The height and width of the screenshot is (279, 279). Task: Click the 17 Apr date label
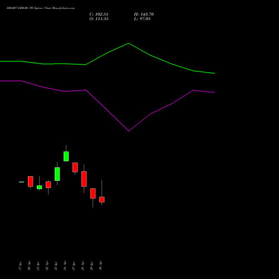[20, 266]
